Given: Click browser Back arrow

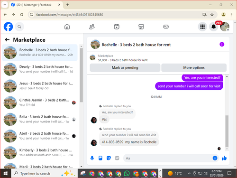Looking at the screenshot, I should (x=5, y=15).
